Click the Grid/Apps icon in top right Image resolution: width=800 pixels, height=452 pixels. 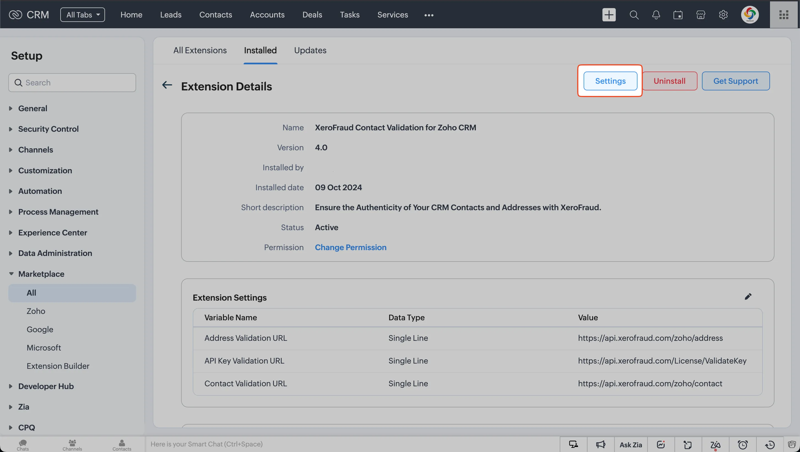(784, 15)
